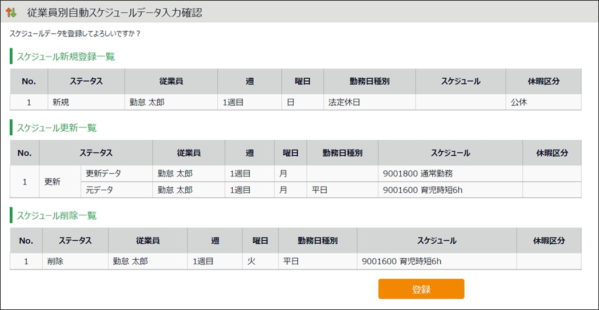This screenshot has width=599, height=310.
Task: Click the 日 weekday cell in new registration table
Action: pyautogui.click(x=290, y=102)
